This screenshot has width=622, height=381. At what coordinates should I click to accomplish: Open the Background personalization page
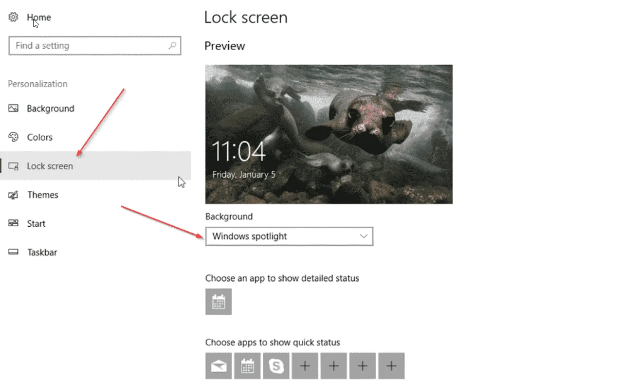tap(51, 109)
